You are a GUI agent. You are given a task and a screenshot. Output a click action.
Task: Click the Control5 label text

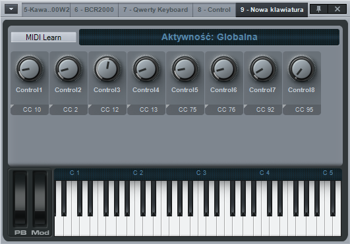185,90
